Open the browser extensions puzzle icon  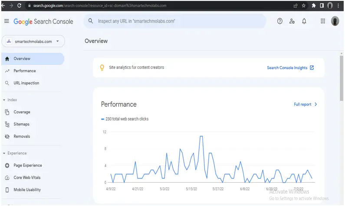point(313,6)
